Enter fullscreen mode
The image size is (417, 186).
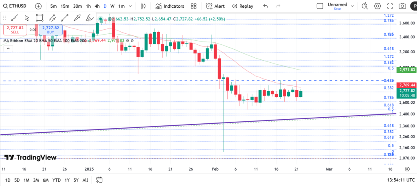click(390, 6)
